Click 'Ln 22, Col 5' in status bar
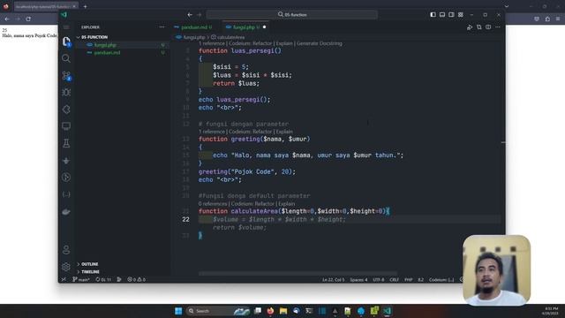Screen dimensions: 565x318 334,279
